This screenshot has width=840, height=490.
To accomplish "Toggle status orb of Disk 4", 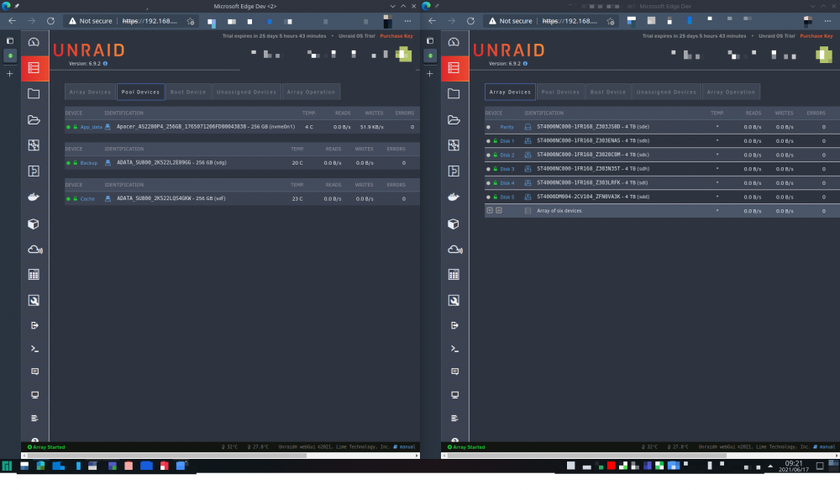I will [488, 183].
